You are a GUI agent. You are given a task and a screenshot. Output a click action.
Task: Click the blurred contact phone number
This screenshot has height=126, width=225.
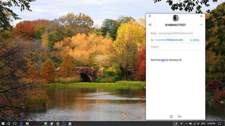(x=175, y=25)
